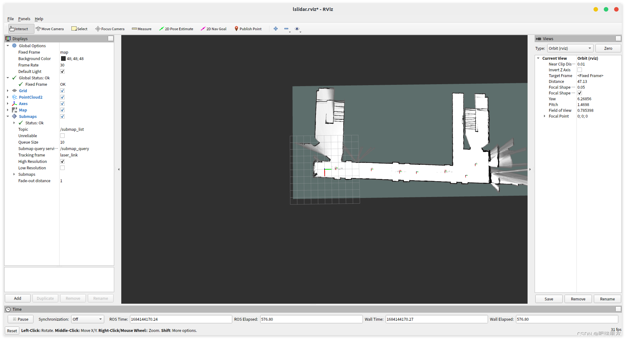
Task: Disable the PointCloud2 display checkbox
Action: [62, 97]
